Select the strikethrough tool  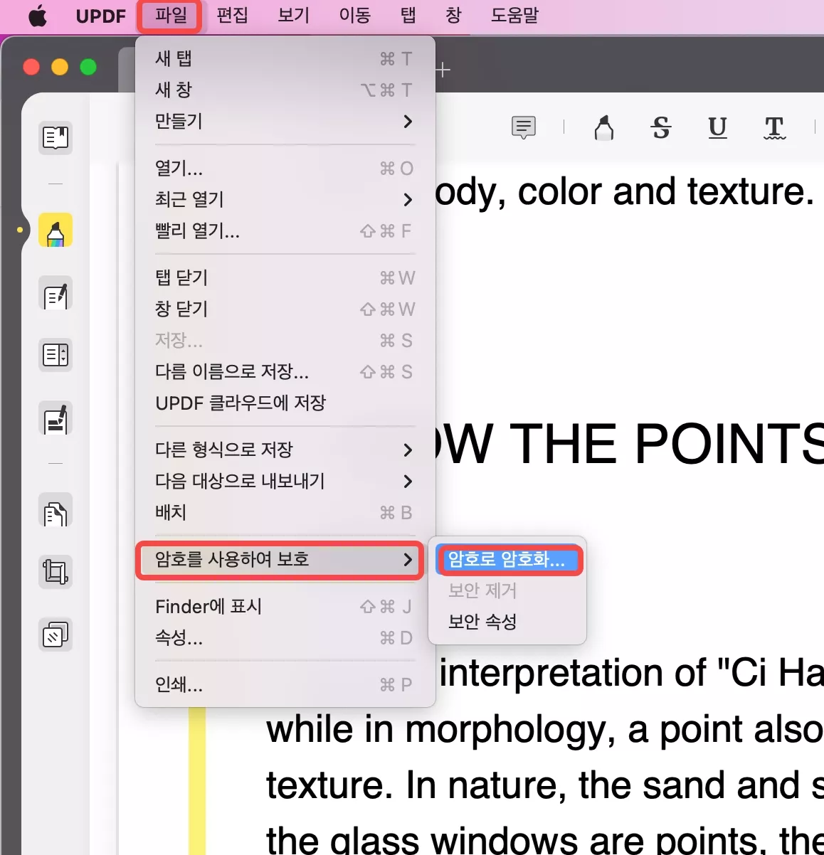pos(661,128)
